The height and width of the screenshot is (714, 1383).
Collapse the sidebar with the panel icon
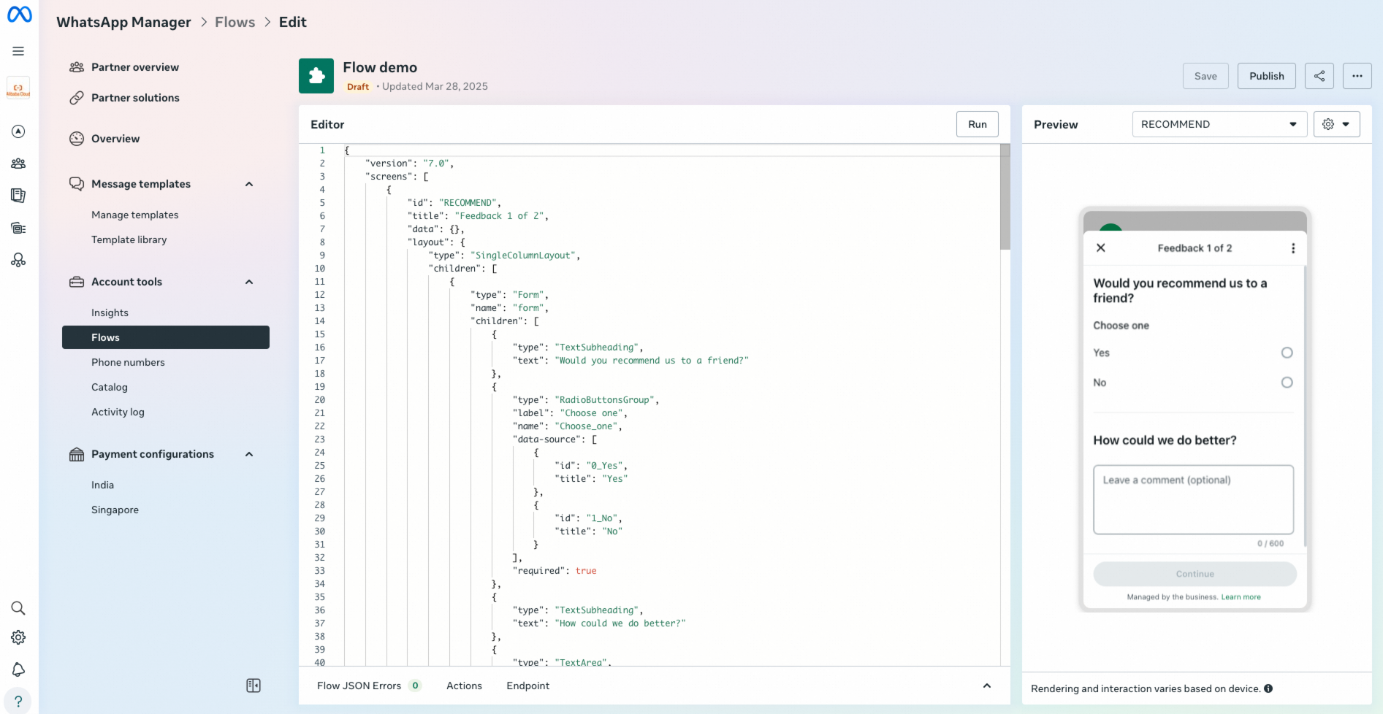tap(254, 686)
